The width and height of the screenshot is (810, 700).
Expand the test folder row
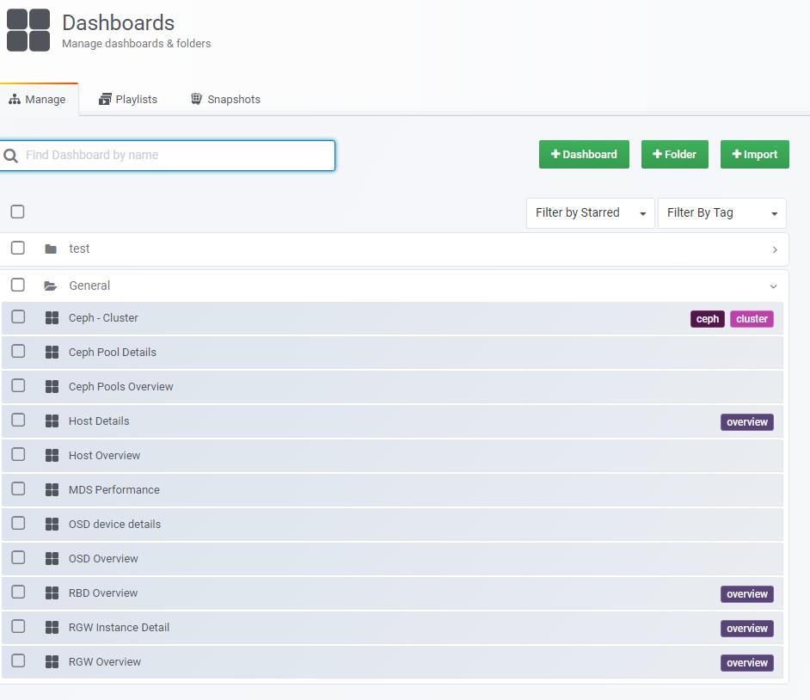click(x=772, y=249)
